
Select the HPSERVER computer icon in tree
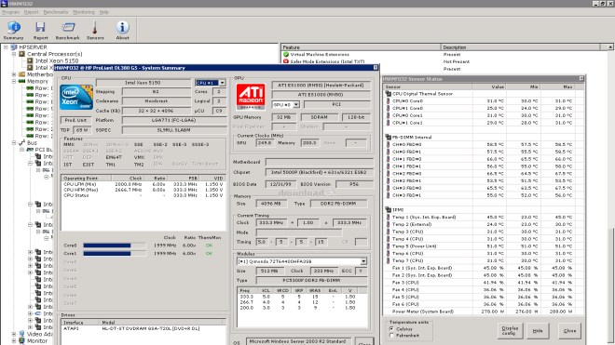pos(14,47)
